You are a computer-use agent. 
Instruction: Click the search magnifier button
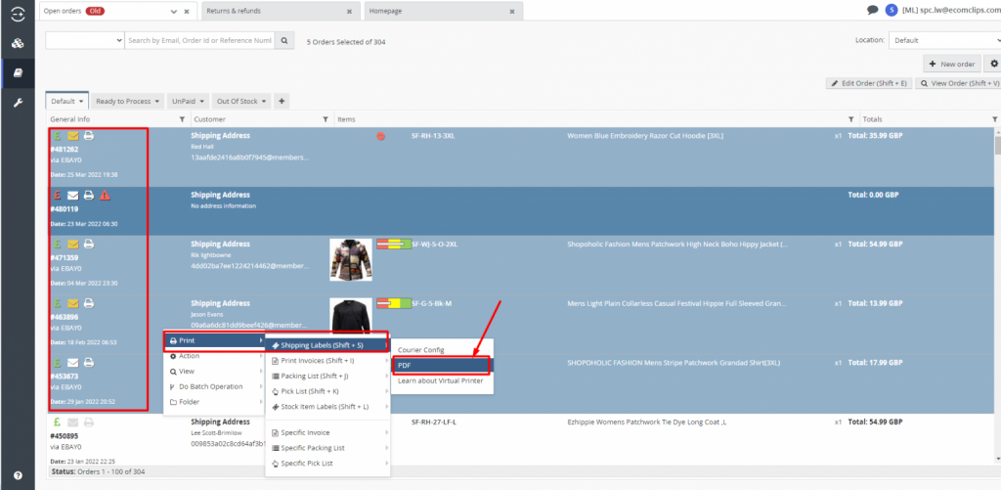click(284, 40)
